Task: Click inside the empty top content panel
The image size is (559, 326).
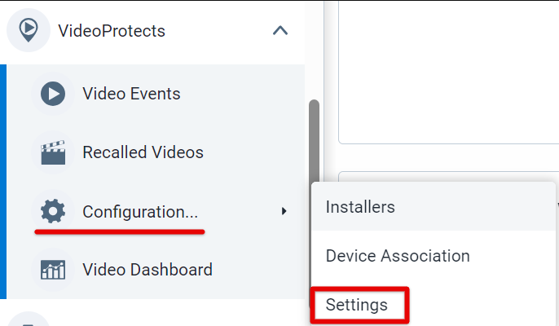Action: (x=448, y=72)
